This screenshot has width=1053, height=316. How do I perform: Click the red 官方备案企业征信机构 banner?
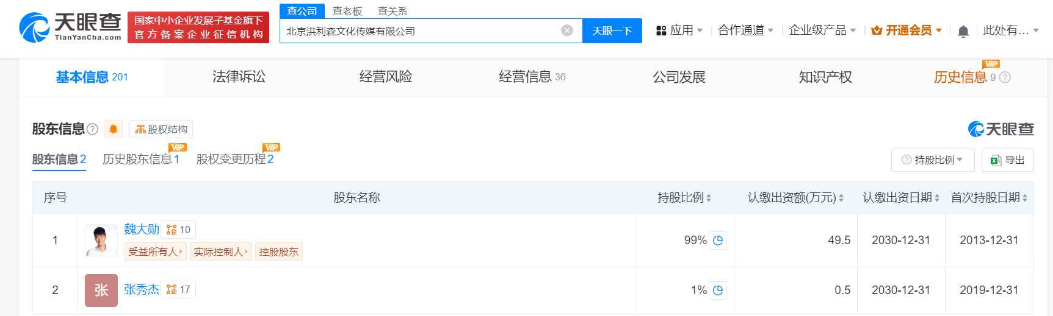click(198, 28)
